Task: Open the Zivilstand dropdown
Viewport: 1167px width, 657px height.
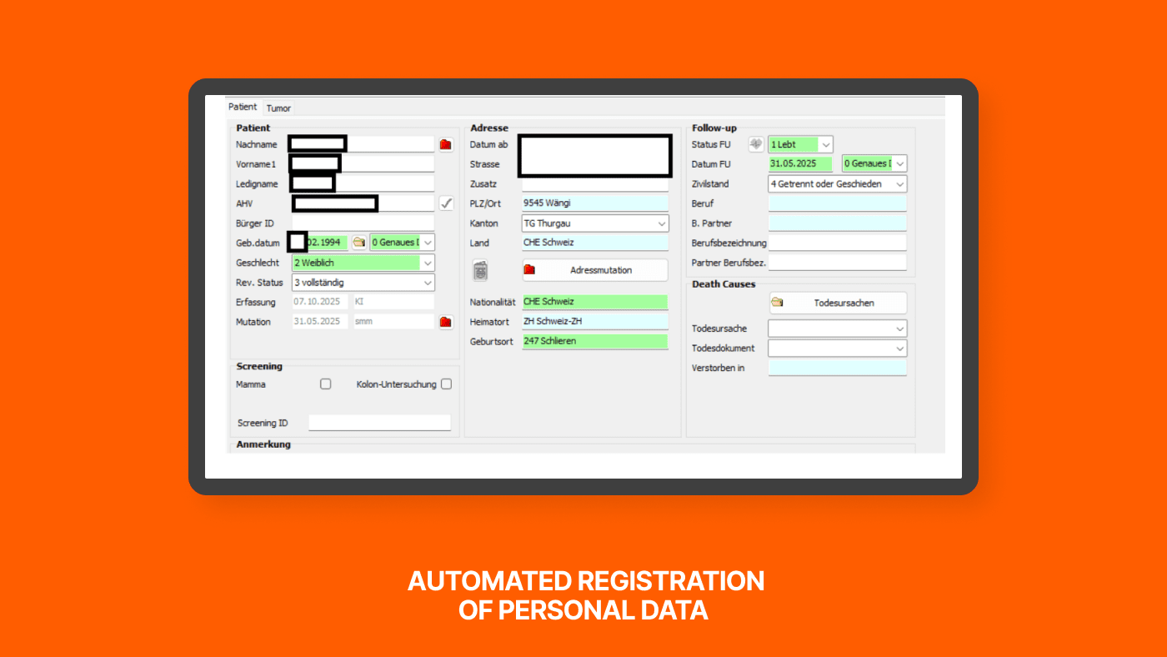Action: pos(837,183)
